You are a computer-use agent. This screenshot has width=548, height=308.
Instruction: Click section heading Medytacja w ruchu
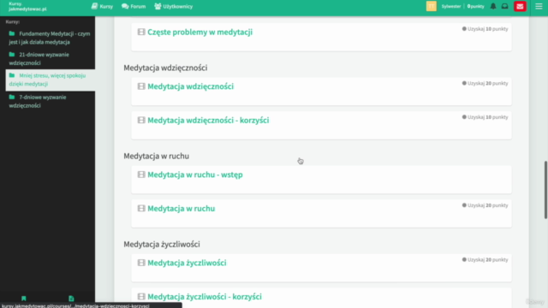click(156, 156)
